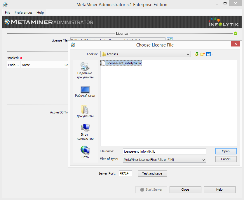
Task: Cancel the Choose License File dialog
Action: coord(226,159)
